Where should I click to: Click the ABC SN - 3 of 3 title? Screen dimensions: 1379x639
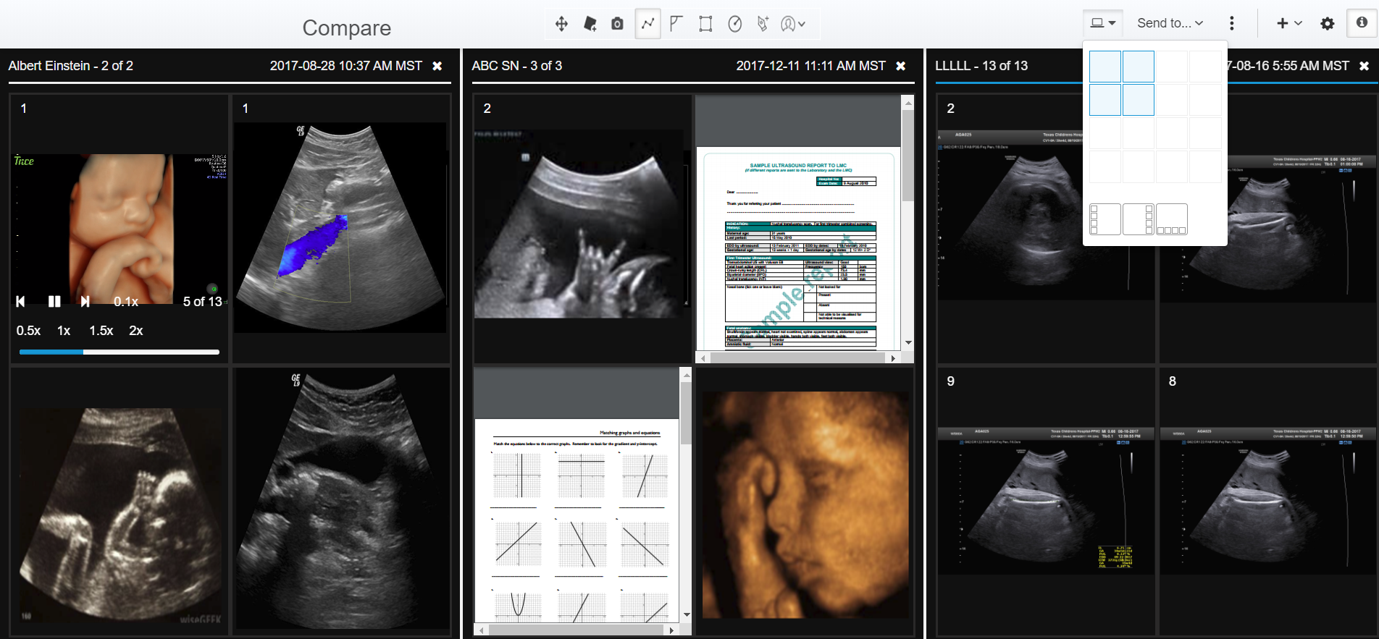point(517,66)
